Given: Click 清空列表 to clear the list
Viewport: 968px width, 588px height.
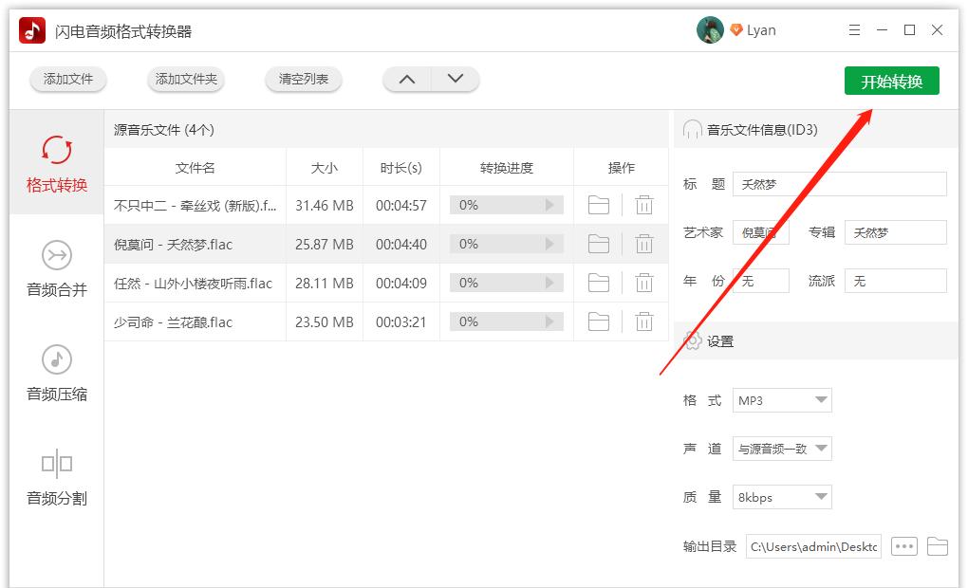Looking at the screenshot, I should (303, 81).
